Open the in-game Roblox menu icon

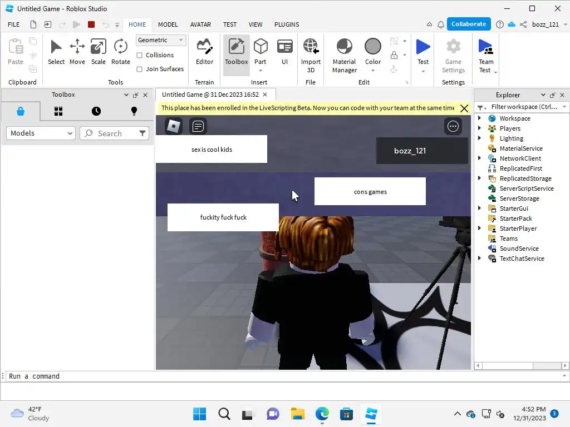tap(174, 126)
